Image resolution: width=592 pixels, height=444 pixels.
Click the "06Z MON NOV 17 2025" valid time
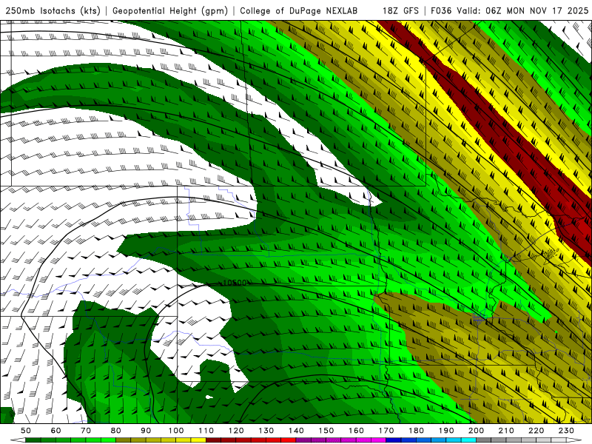(537, 10)
